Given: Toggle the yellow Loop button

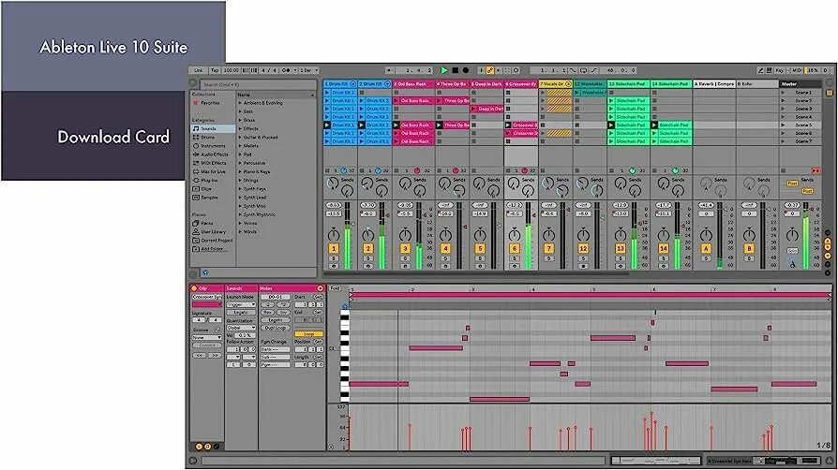Looking at the screenshot, I should [308, 334].
